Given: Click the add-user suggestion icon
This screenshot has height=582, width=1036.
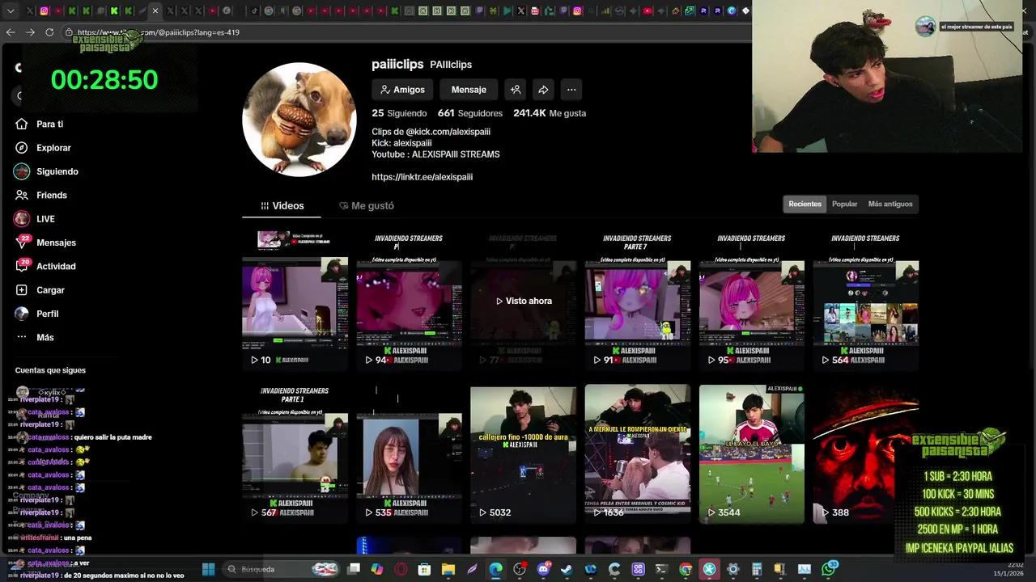Looking at the screenshot, I should click(x=516, y=90).
